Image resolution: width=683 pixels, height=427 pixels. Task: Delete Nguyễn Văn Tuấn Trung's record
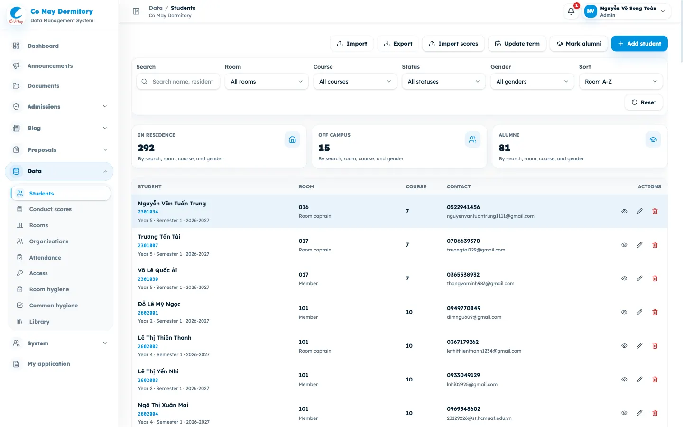(655, 211)
